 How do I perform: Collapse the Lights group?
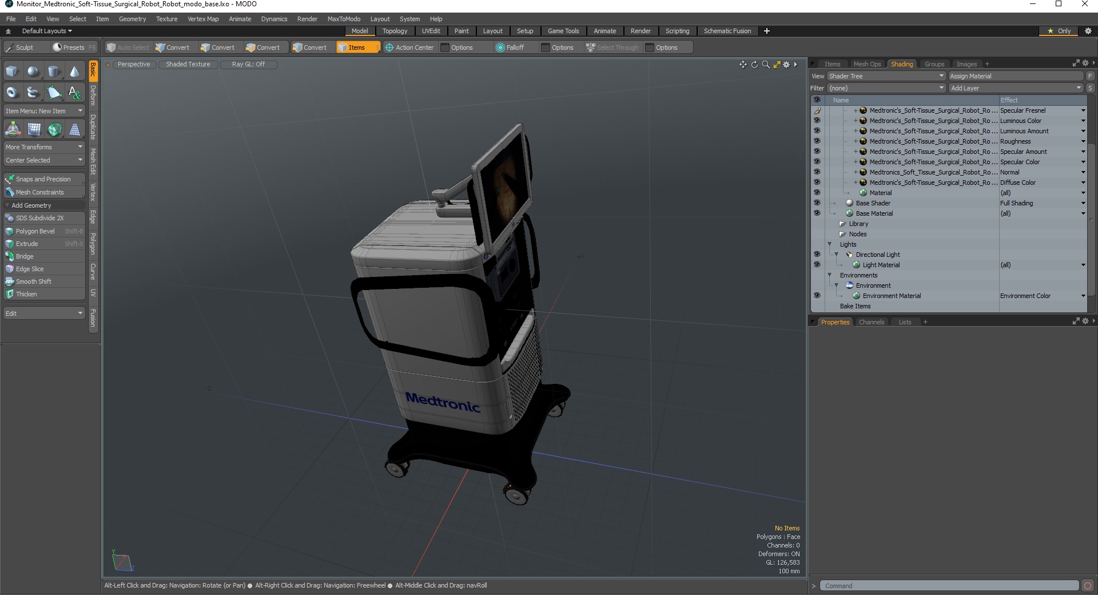(x=830, y=244)
